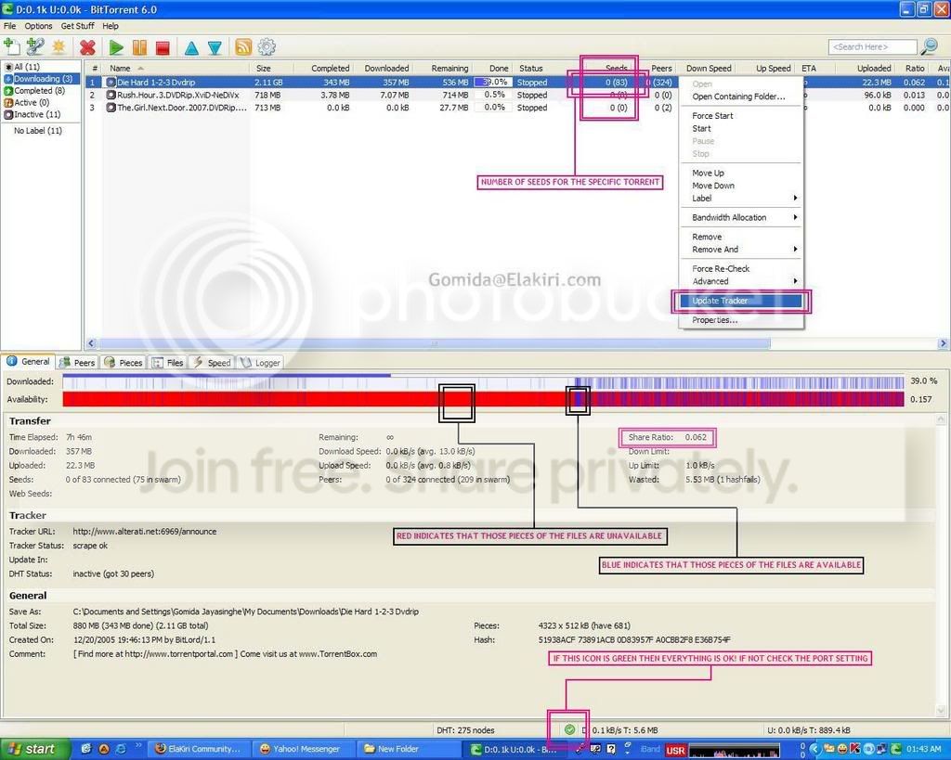Open the RSS feed downloader icon
This screenshot has width=951, height=760.
coord(243,47)
